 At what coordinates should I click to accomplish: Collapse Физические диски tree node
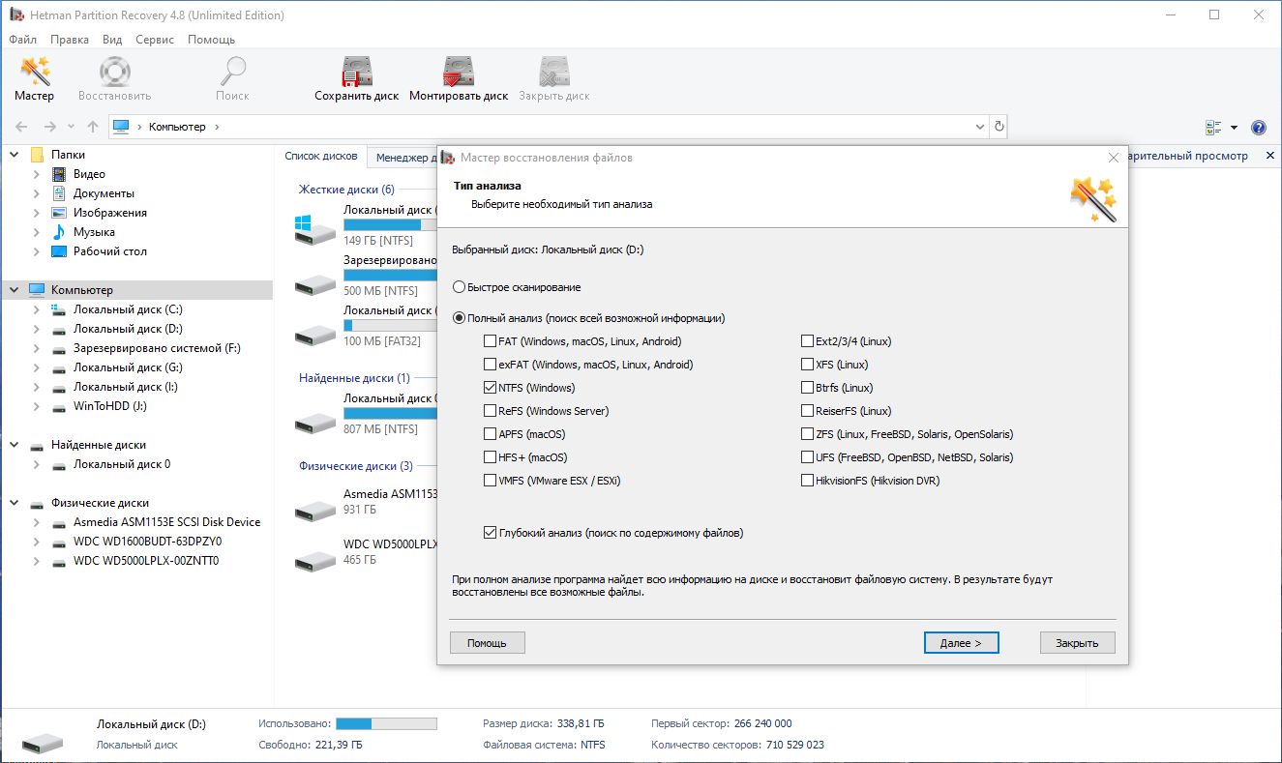click(x=15, y=503)
